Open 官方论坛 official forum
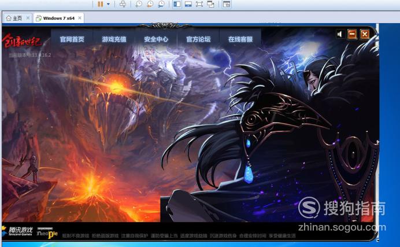The width and height of the screenshot is (400, 247). (198, 39)
